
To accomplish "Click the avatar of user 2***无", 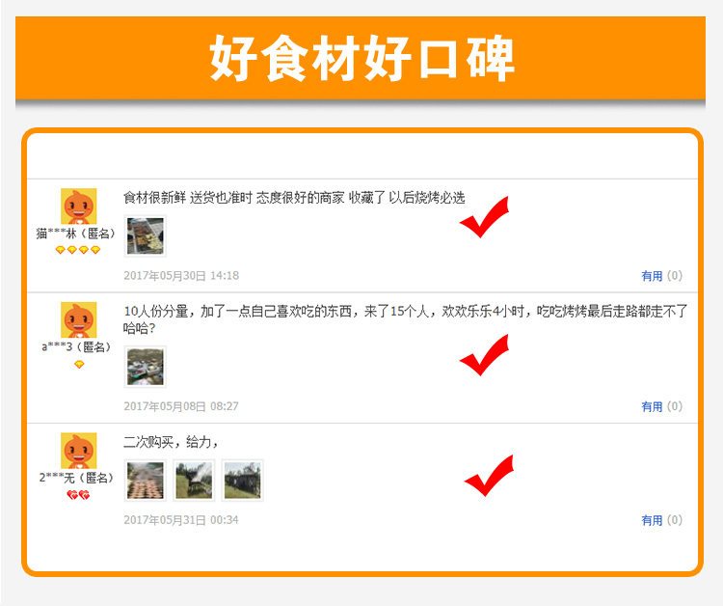I will tap(79, 451).
